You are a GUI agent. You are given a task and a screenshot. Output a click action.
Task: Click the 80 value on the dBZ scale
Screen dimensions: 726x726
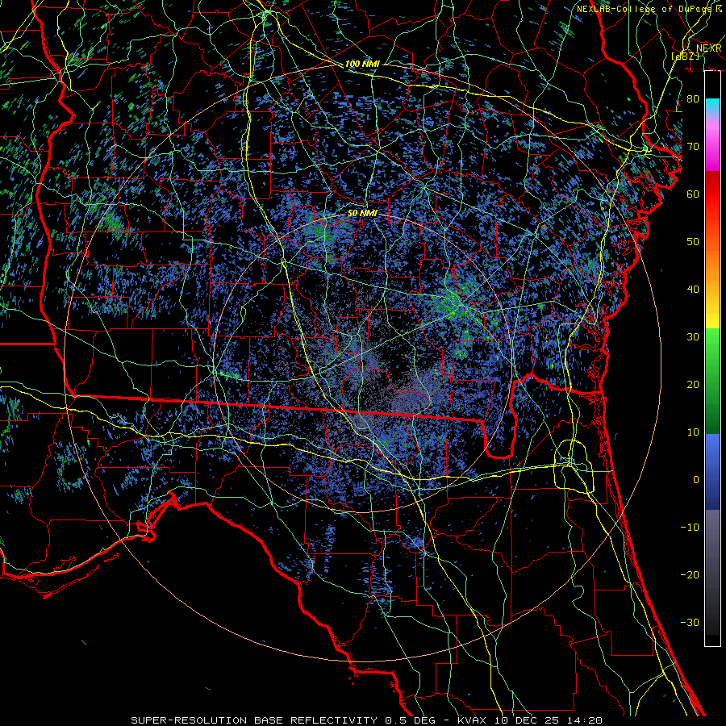tap(693, 98)
